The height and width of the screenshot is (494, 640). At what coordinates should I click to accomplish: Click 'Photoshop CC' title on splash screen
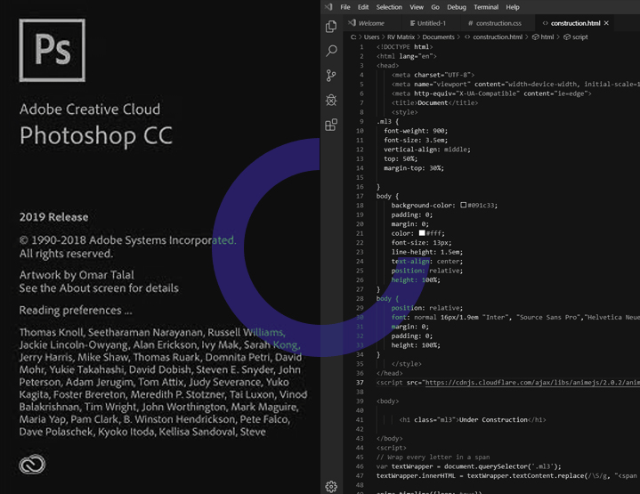96,136
